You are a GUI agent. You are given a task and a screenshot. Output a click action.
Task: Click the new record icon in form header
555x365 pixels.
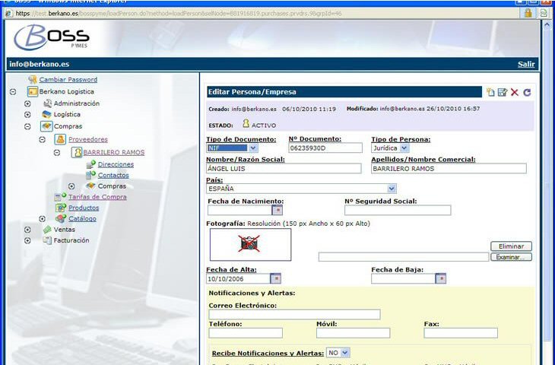pos(490,92)
